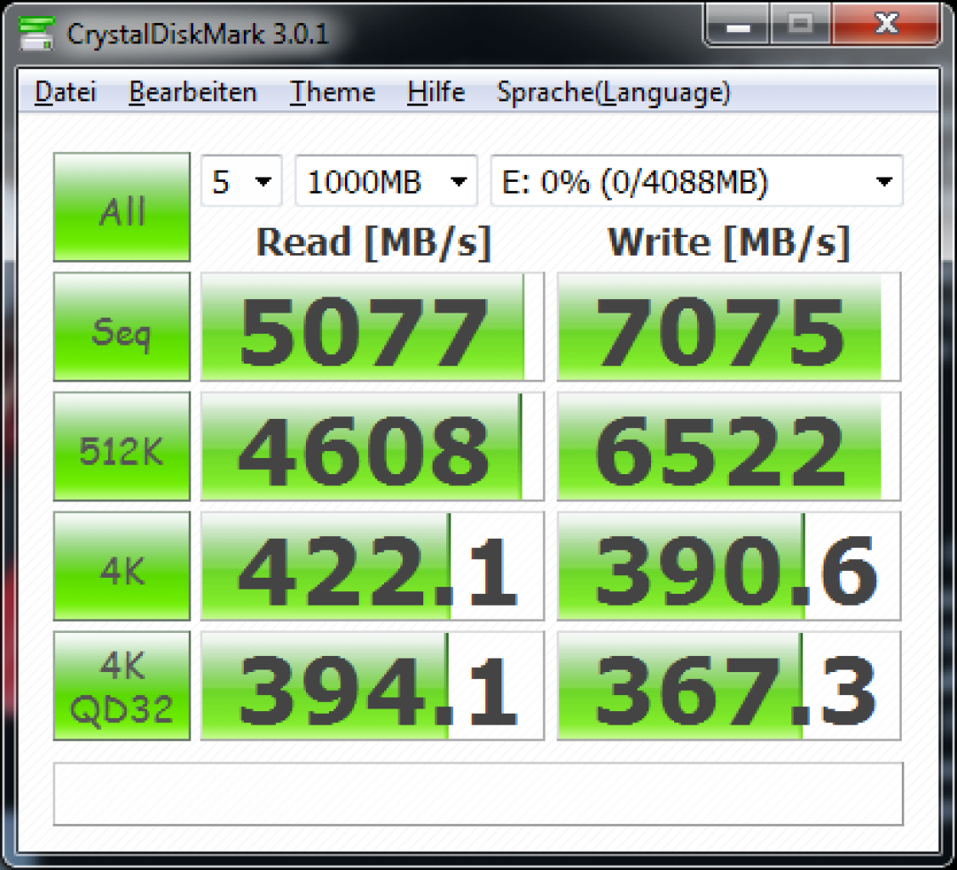Click the 4K QD32 read result 394.1

click(372, 685)
